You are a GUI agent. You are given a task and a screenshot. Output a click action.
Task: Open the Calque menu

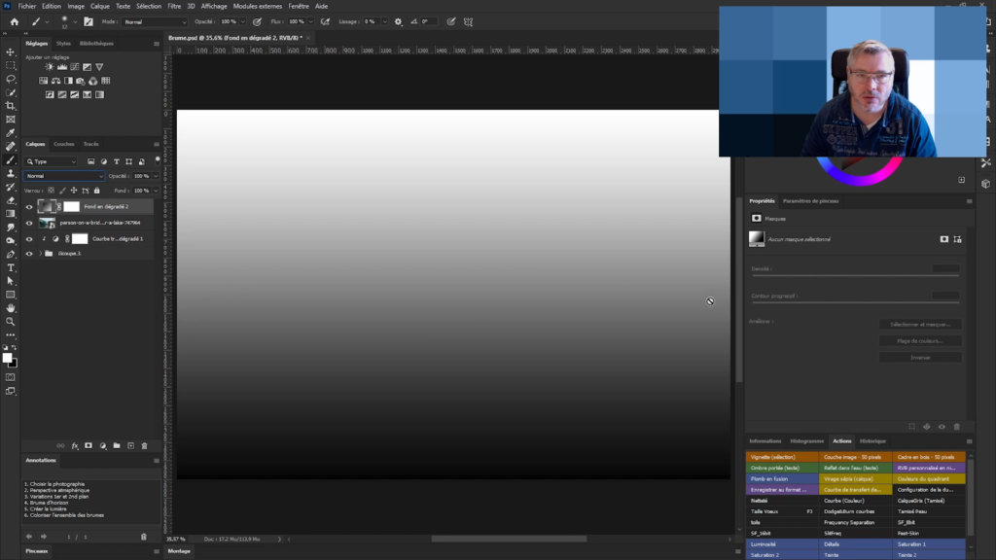(100, 7)
